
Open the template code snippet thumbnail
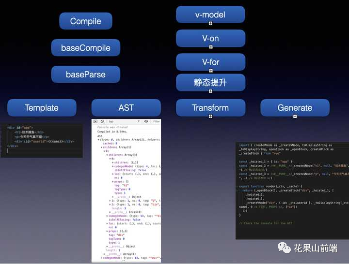pos(42,141)
